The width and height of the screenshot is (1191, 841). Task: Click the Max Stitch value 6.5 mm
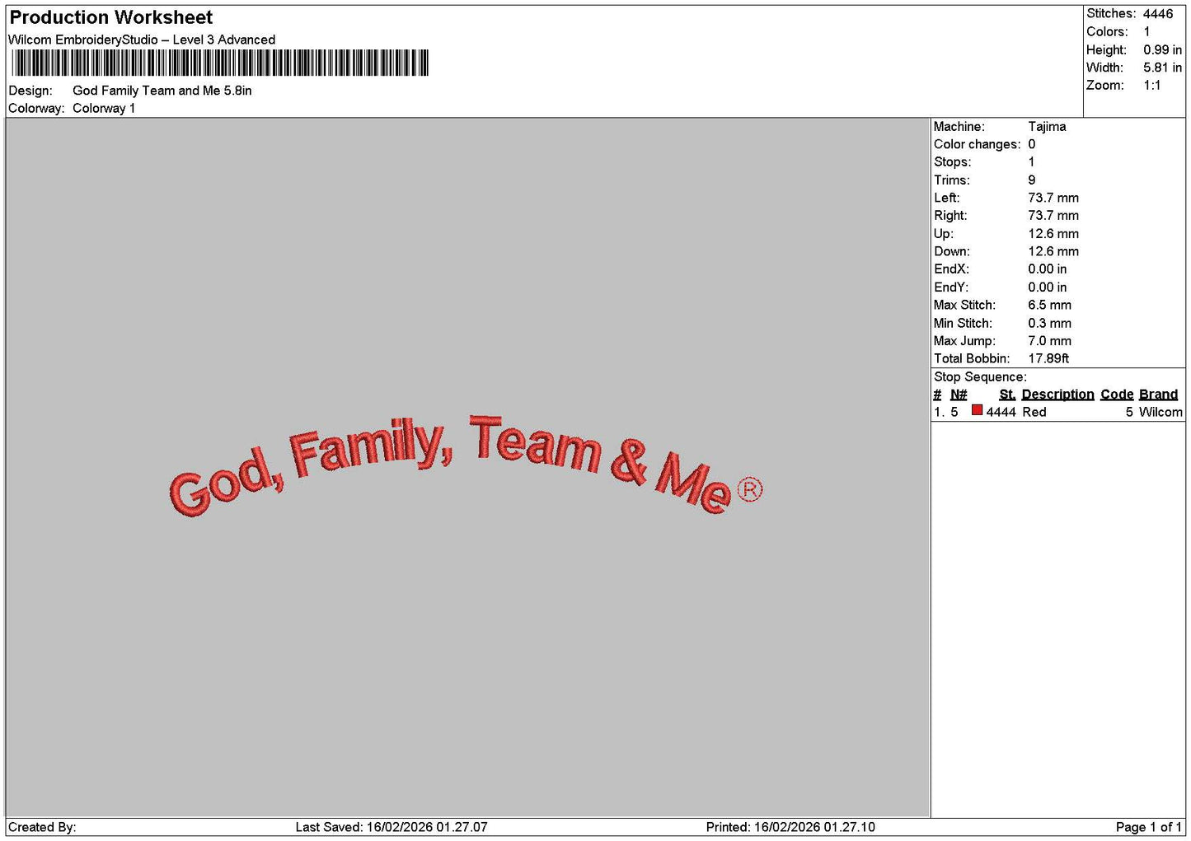[x=1050, y=305]
